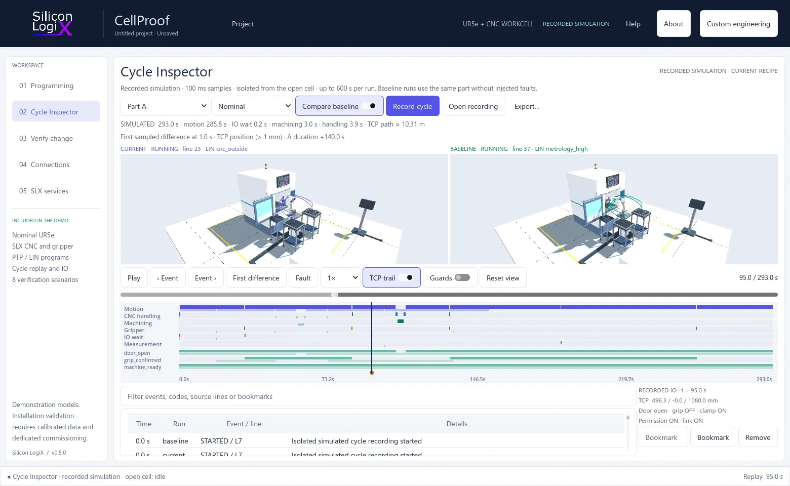The height and width of the screenshot is (486, 790).
Task: Click "8 verification scenarios" in sidebar
Action: pos(45,280)
